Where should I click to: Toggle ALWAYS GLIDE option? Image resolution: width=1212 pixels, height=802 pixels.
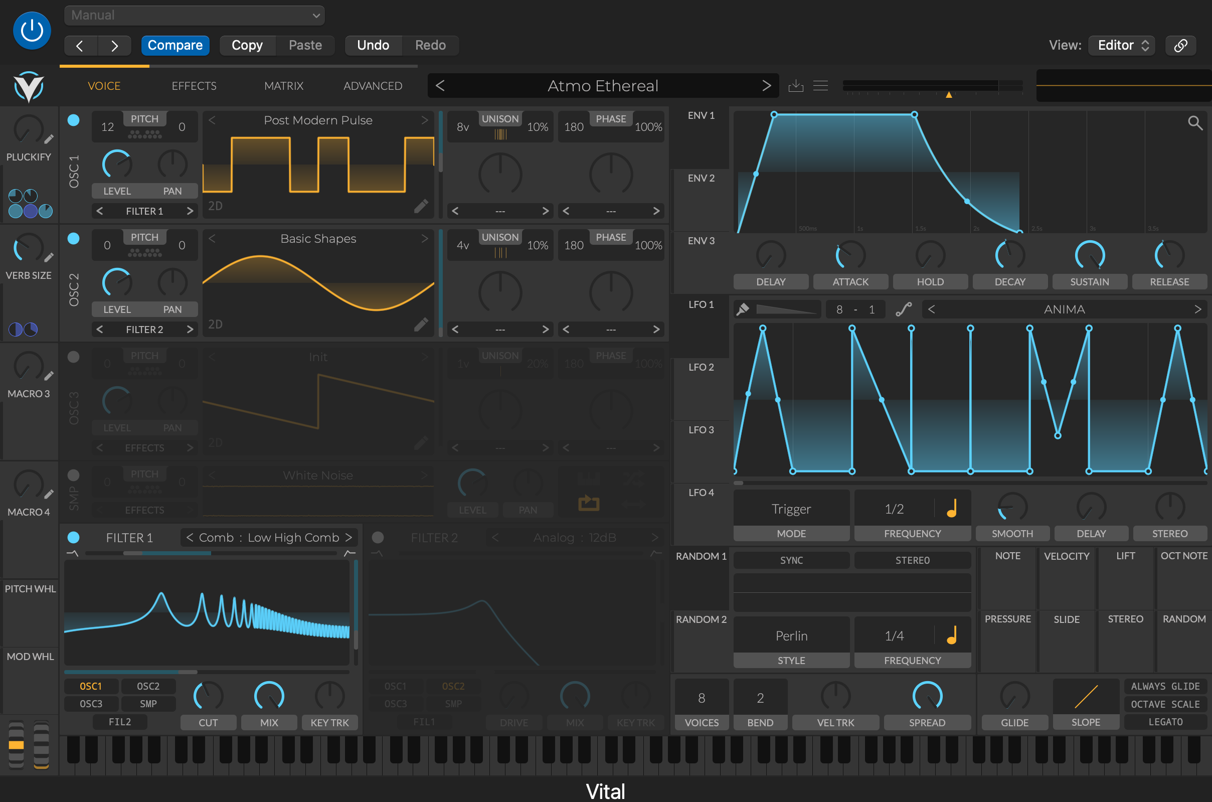[x=1165, y=686]
